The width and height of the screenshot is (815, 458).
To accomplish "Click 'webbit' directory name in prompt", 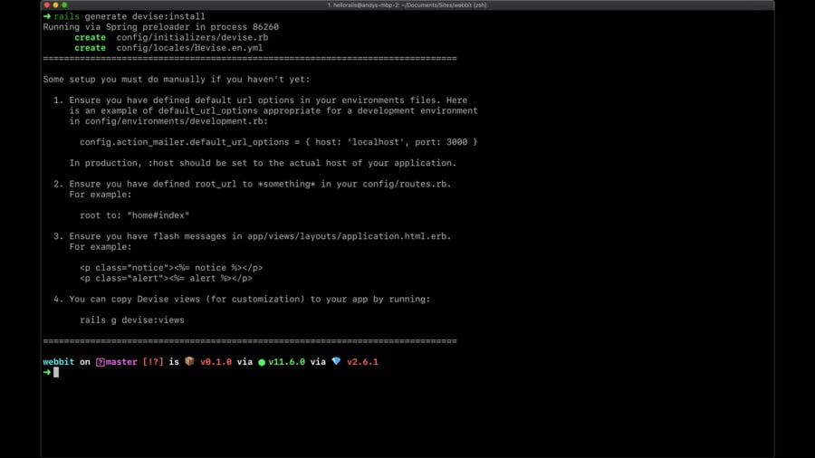I will click(59, 362).
